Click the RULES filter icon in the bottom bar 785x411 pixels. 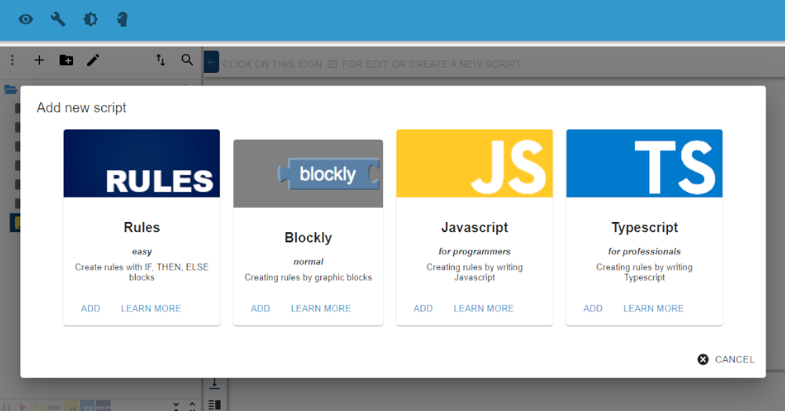[x=103, y=406]
